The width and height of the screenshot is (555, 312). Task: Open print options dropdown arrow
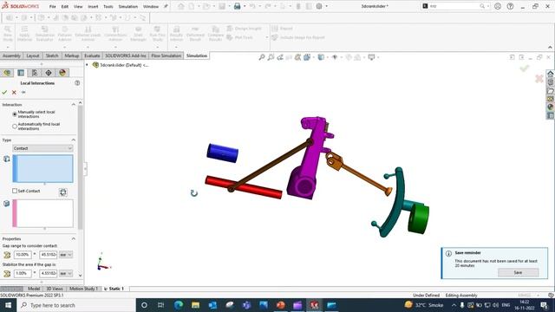tap(245, 6)
